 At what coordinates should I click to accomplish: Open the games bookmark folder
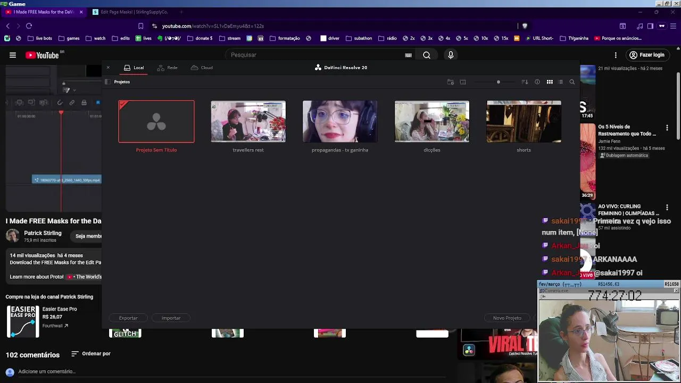69,38
